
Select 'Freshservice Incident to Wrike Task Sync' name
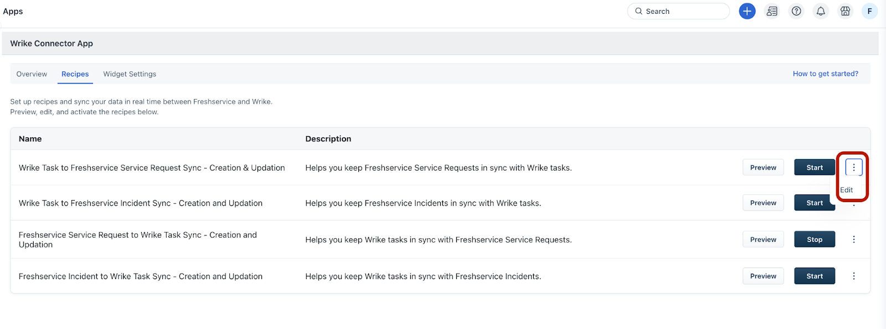click(141, 276)
